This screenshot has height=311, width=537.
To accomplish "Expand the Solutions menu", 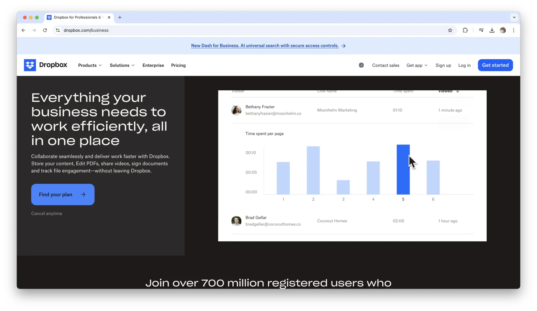I will click(122, 65).
